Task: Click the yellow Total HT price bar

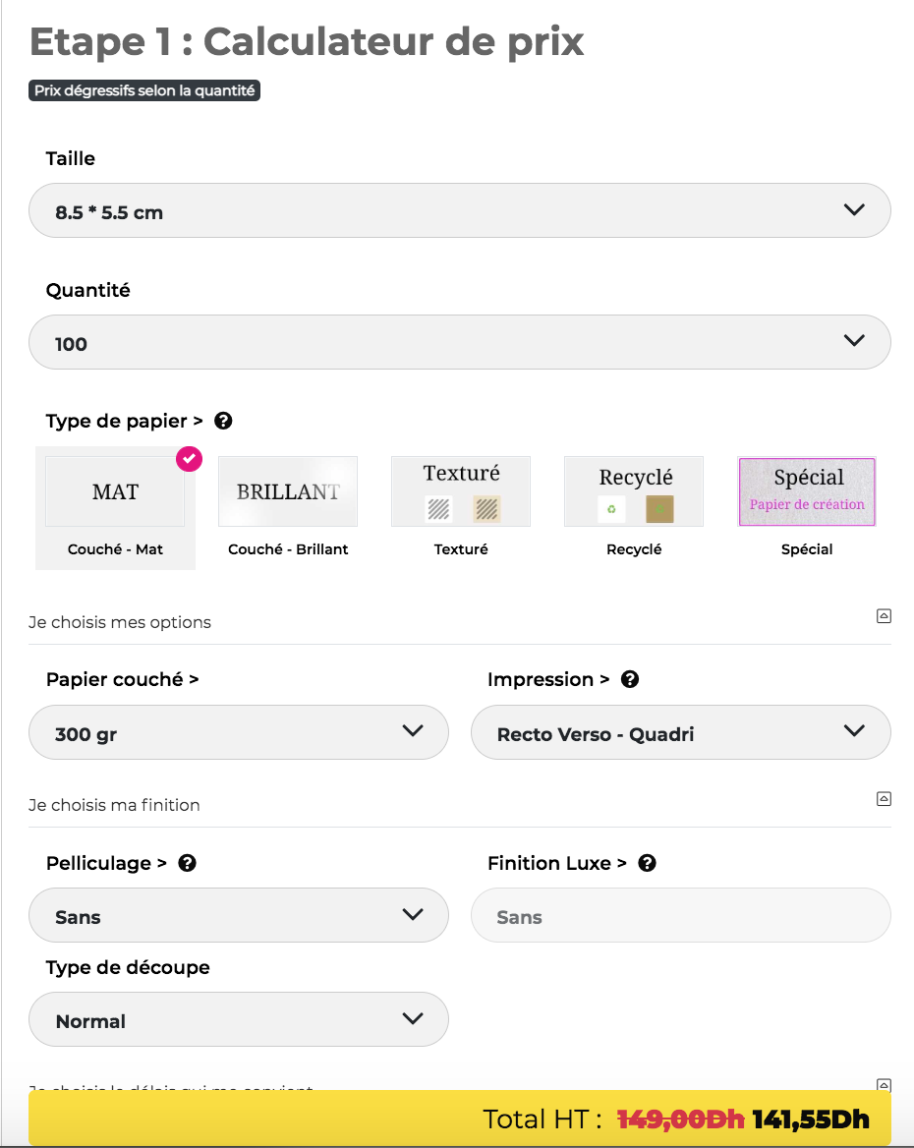Action: (x=459, y=1119)
